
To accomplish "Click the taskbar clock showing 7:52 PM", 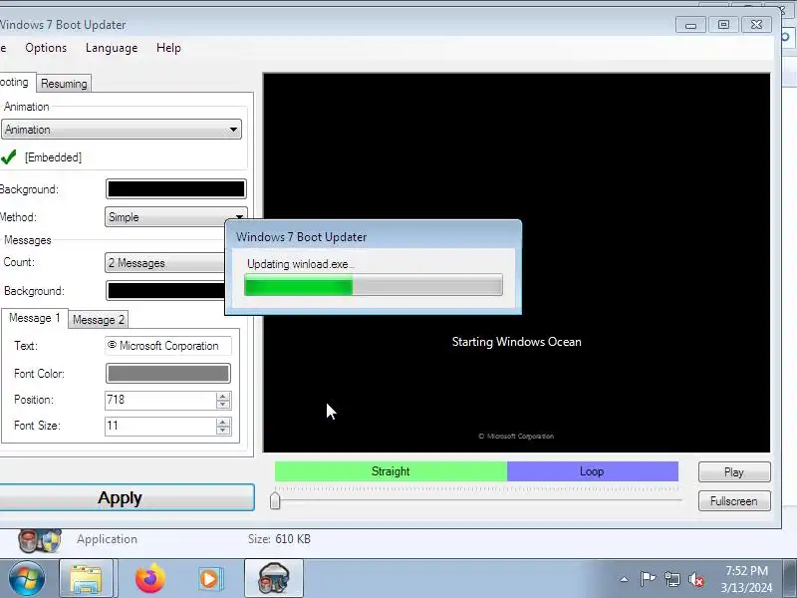I will [x=746, y=579].
